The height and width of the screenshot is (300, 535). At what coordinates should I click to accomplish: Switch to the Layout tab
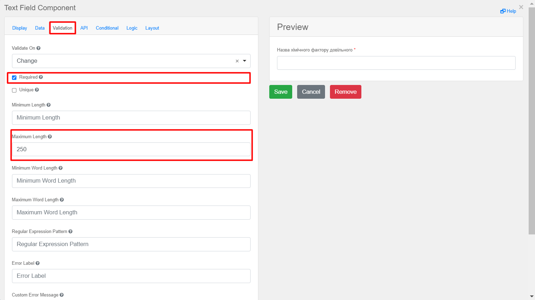[x=152, y=28]
